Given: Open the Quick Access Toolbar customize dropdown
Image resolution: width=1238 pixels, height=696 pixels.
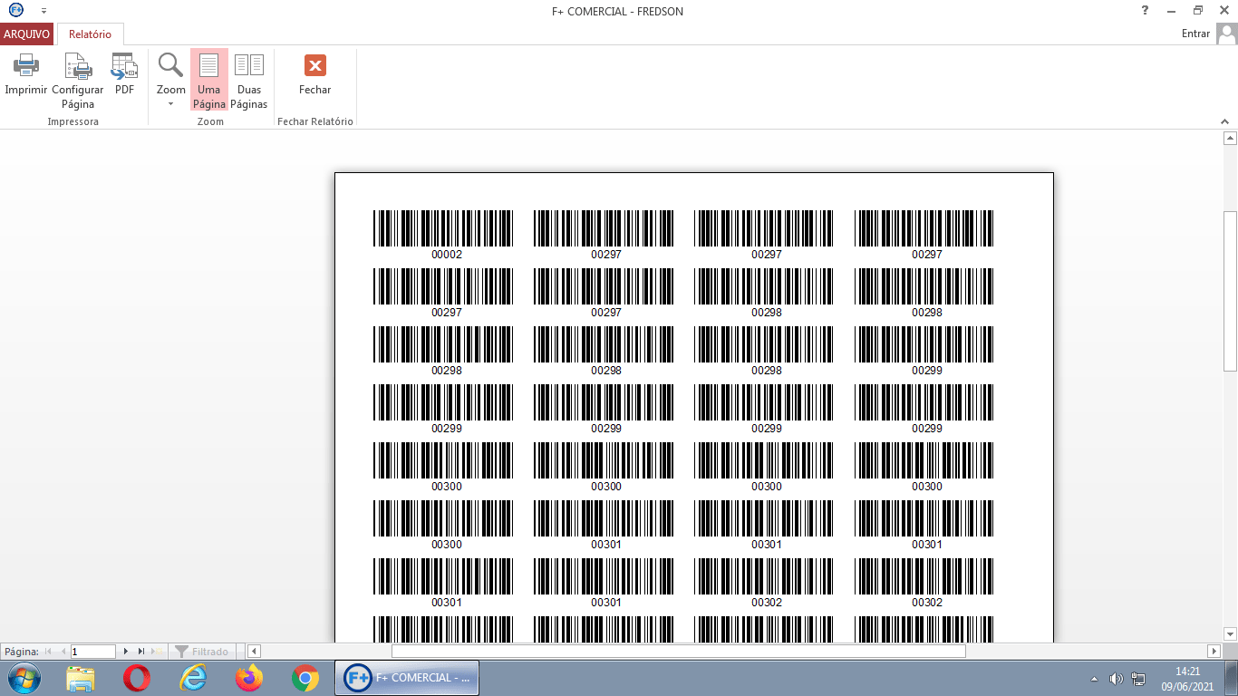Looking at the screenshot, I should pyautogui.click(x=44, y=11).
